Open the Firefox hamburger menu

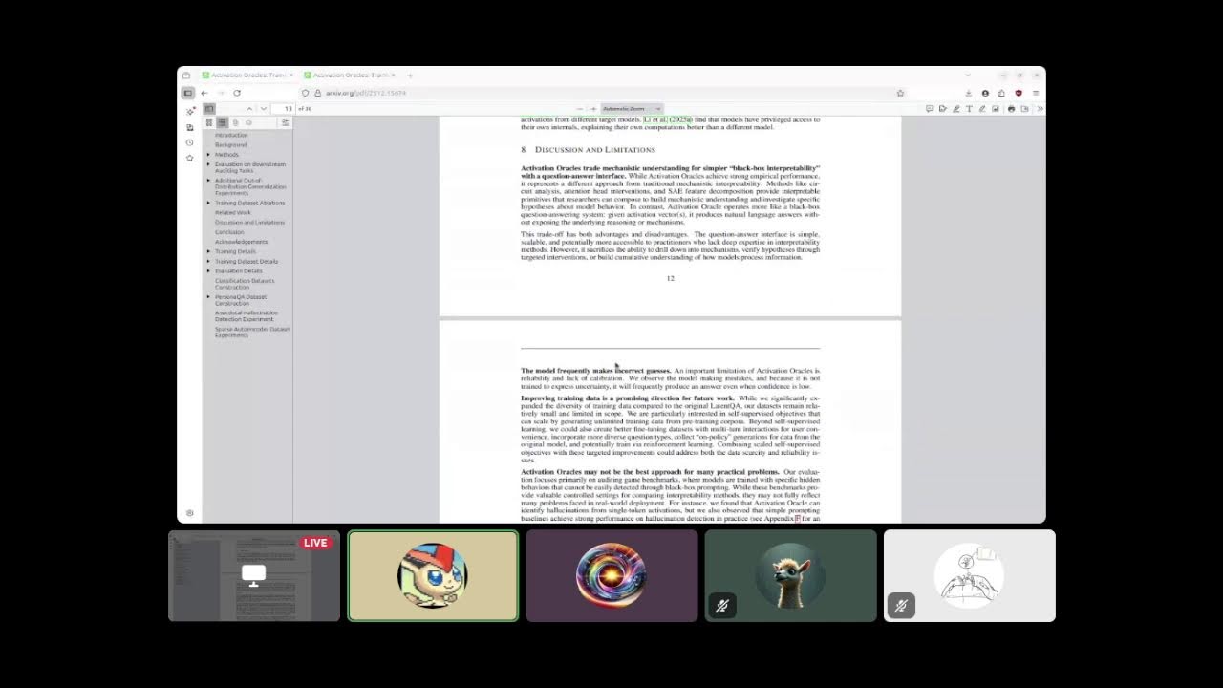(1036, 93)
